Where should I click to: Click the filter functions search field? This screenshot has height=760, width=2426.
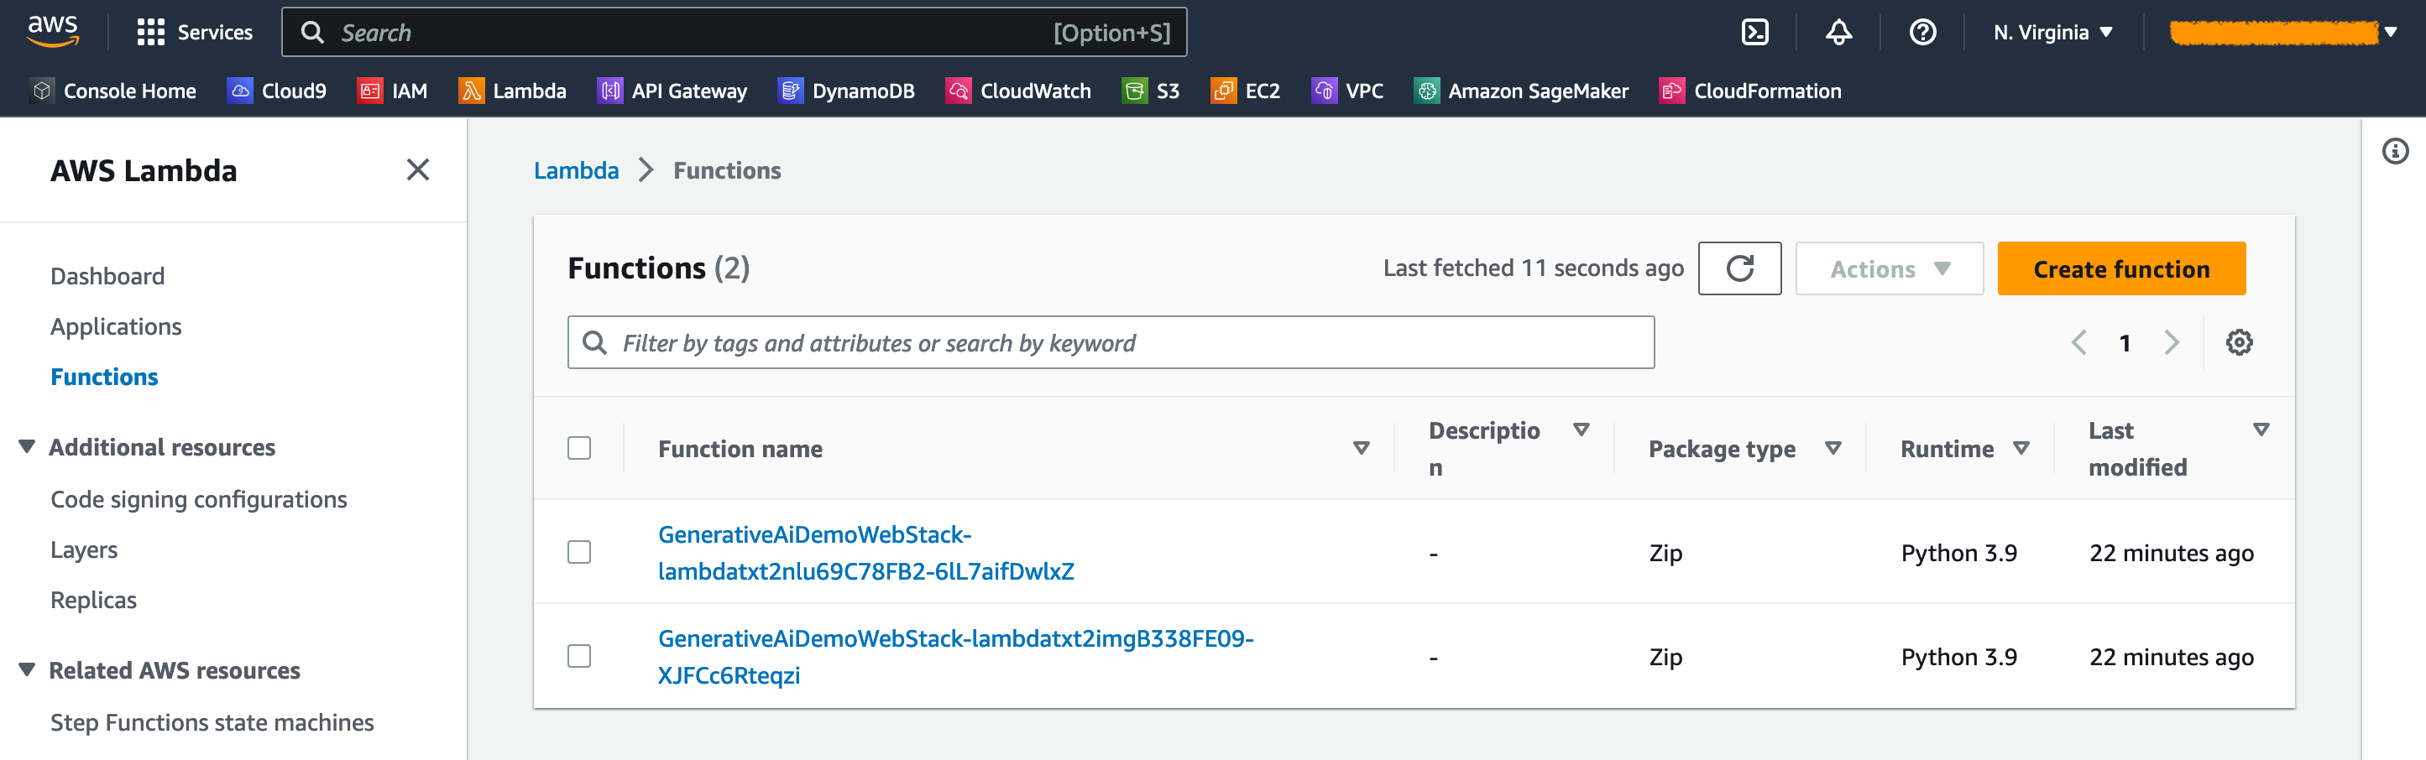[1111, 343]
